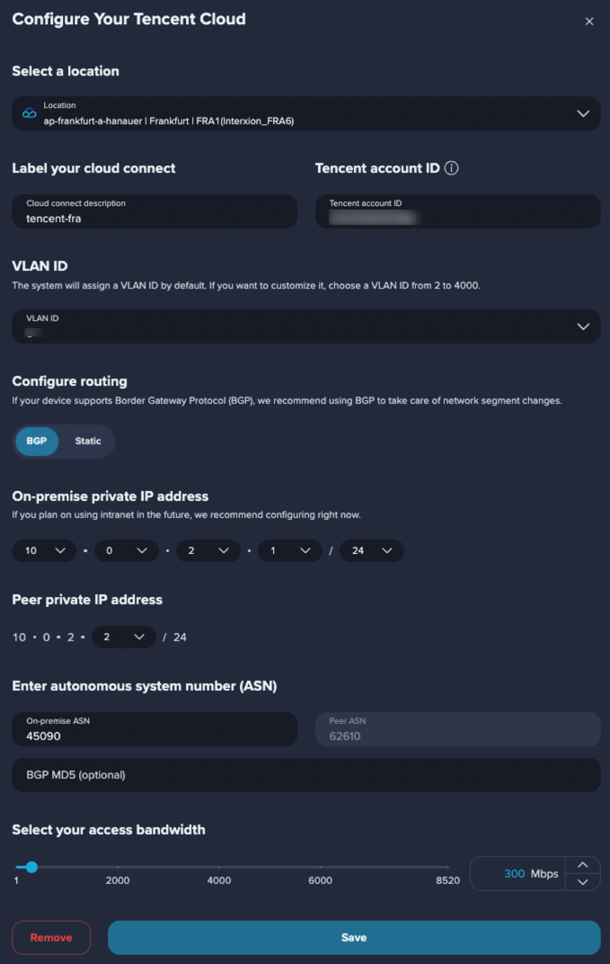Click the BGP MD5 optional field
This screenshot has height=964, width=610.
(306, 775)
